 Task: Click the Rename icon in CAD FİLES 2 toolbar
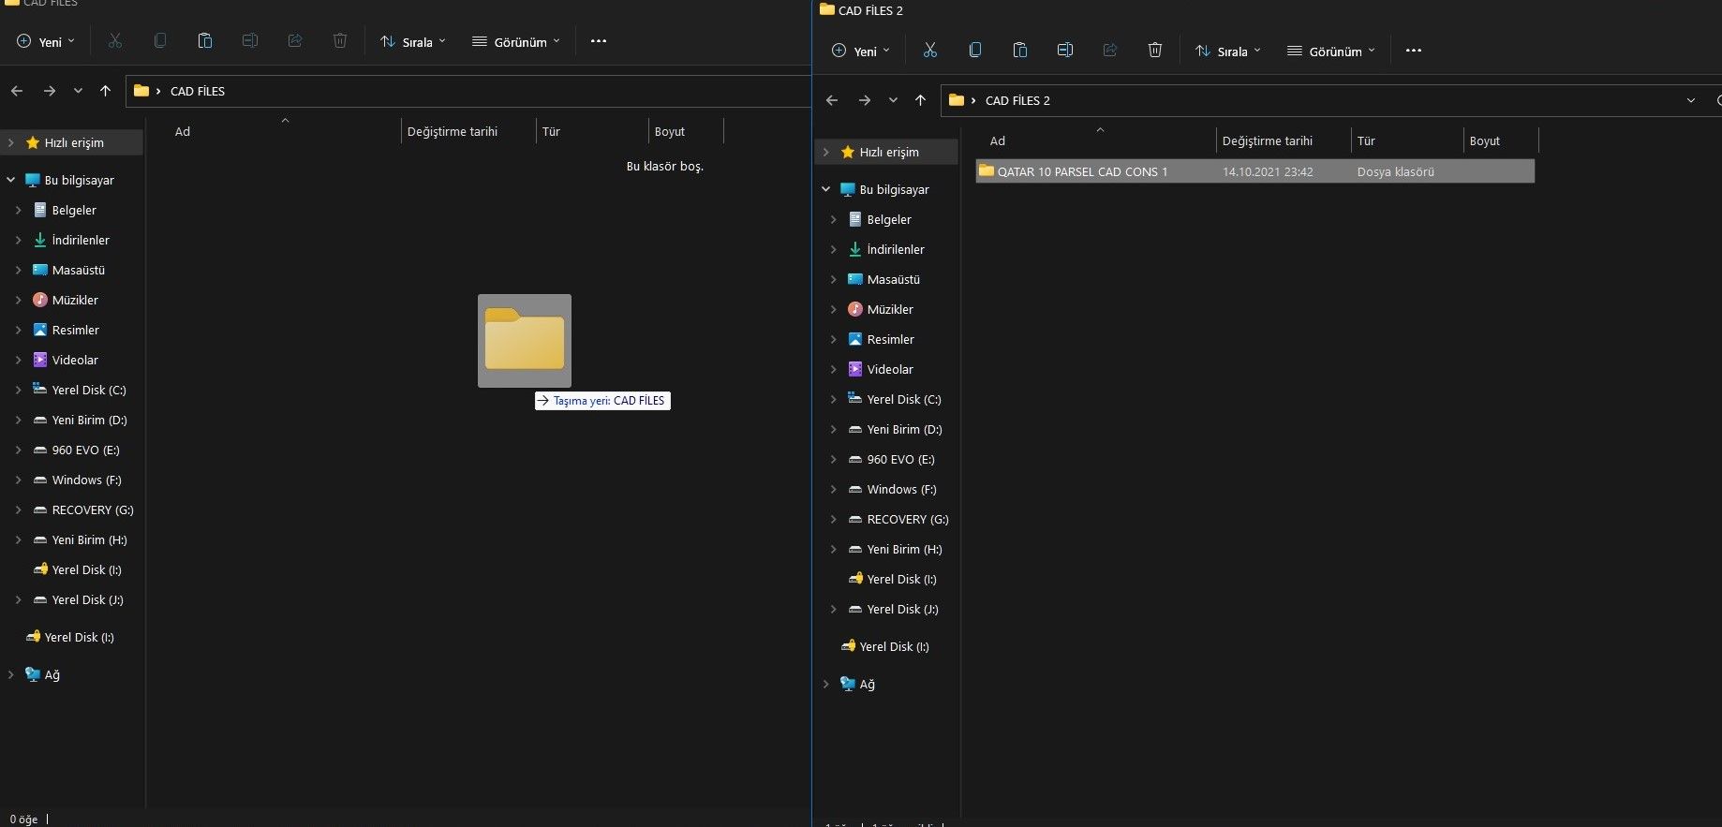(x=1064, y=51)
